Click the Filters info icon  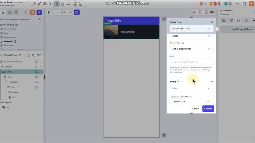coord(178,81)
